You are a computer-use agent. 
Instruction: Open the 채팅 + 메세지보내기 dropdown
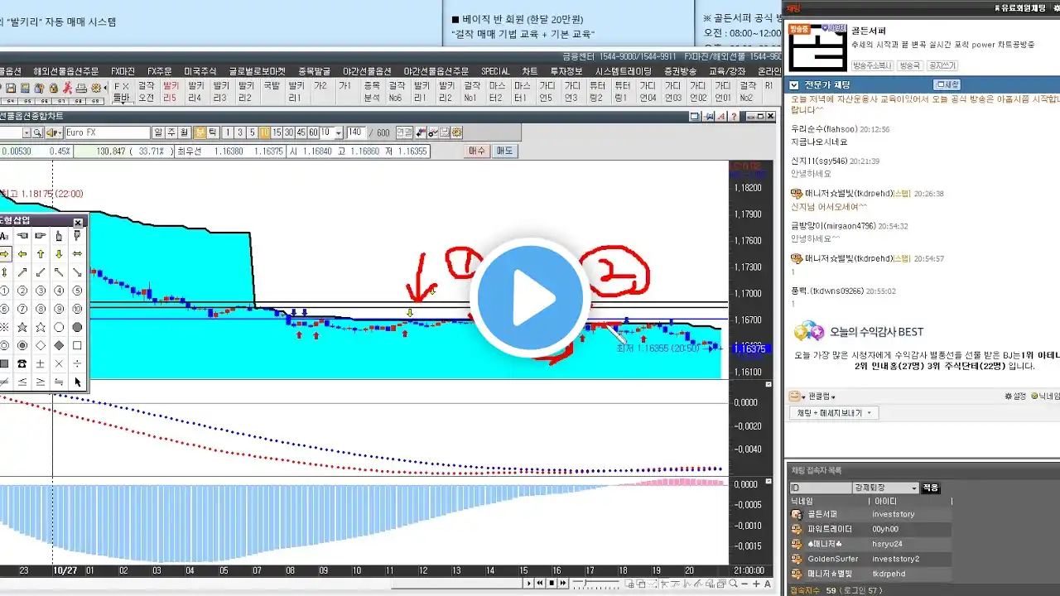(x=834, y=412)
